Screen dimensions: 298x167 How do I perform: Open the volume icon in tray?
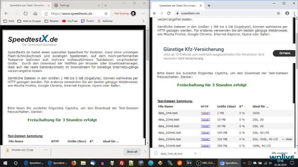click(270, 163)
